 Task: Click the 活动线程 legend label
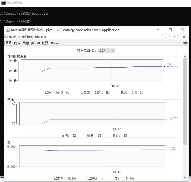point(173,117)
